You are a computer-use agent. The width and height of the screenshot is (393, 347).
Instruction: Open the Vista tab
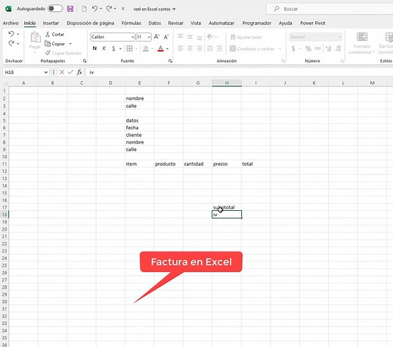pos(196,23)
